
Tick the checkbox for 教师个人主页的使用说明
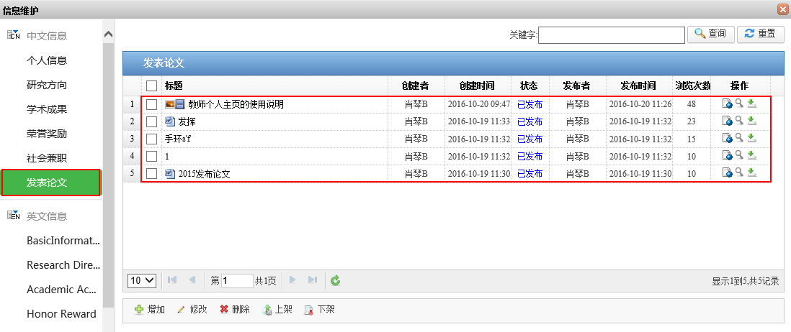[151, 104]
